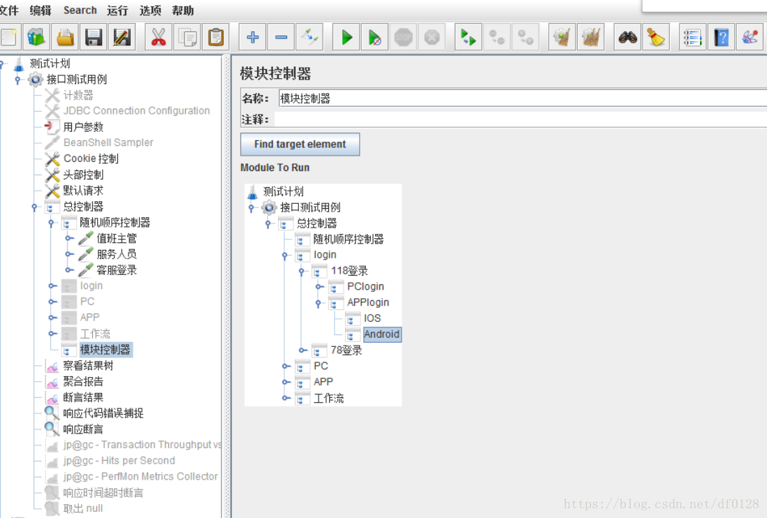
Task: Select IOS in Module To Run tree
Action: pyautogui.click(x=372, y=318)
